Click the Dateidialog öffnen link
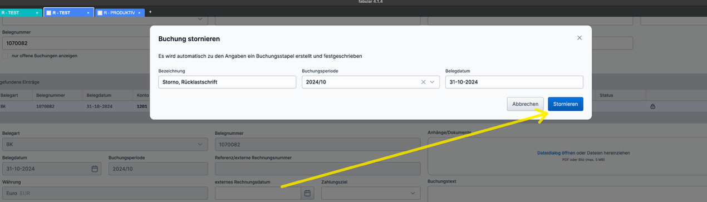707x202 pixels. pos(556,152)
